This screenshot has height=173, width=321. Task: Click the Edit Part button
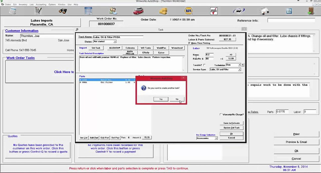pos(105,138)
